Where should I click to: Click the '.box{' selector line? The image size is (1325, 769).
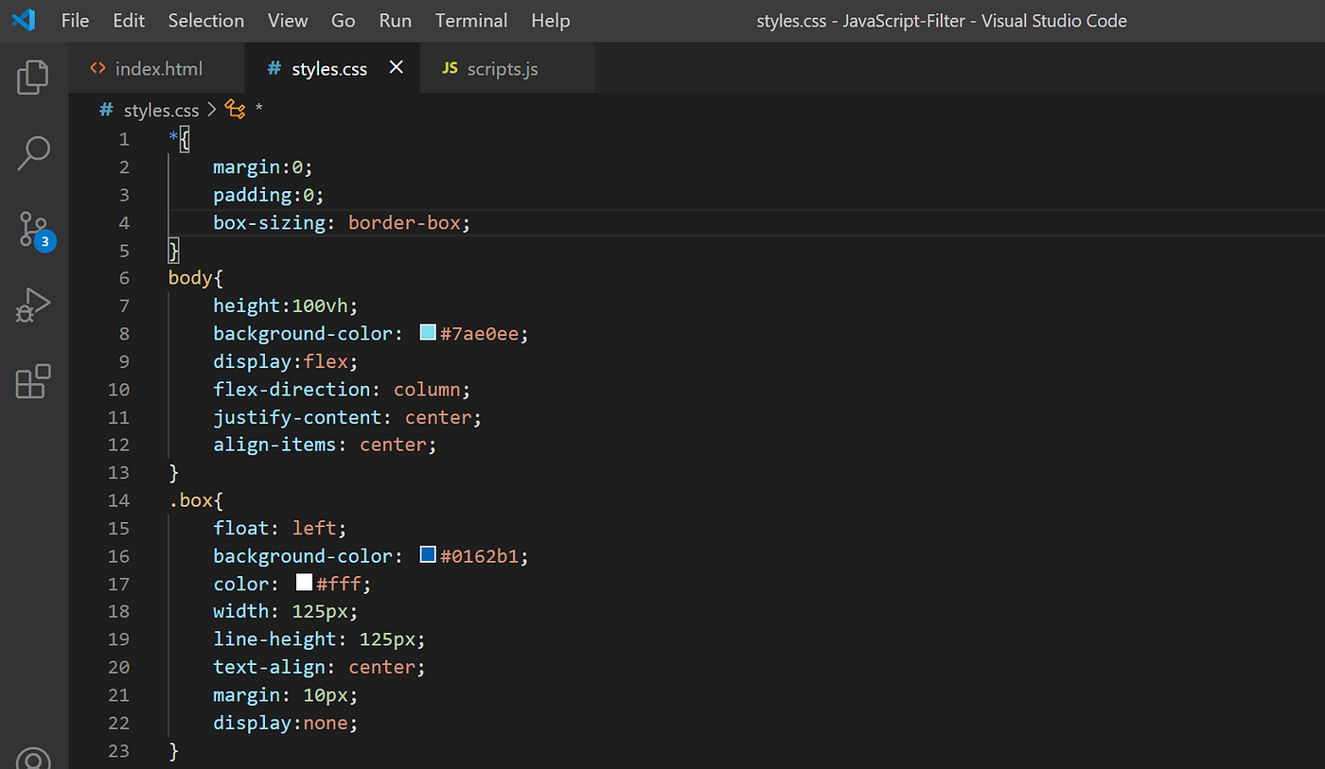196,500
